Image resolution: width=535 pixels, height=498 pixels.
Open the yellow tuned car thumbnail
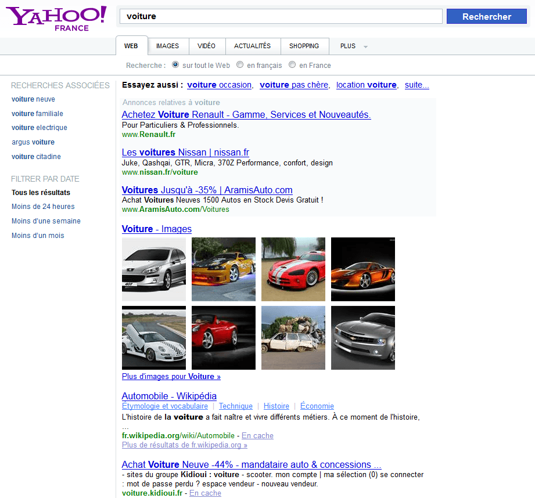(224, 269)
